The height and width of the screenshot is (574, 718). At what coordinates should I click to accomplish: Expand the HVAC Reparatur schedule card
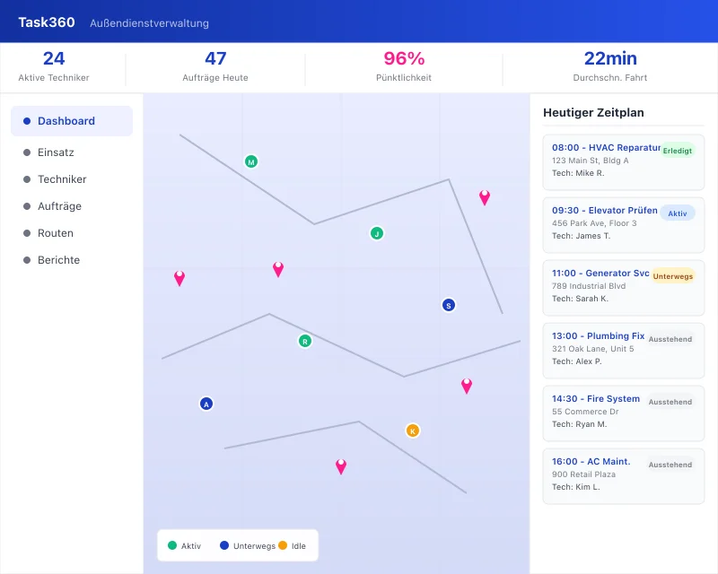[x=623, y=161]
